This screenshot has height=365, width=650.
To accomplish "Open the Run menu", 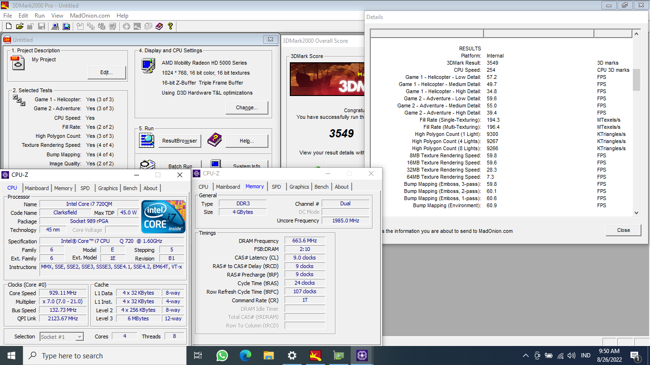I will point(40,15).
